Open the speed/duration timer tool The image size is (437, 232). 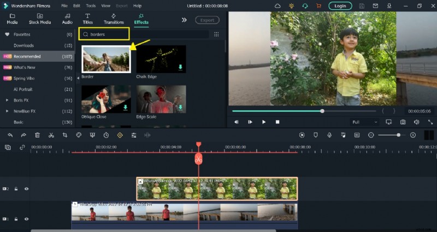(x=106, y=135)
